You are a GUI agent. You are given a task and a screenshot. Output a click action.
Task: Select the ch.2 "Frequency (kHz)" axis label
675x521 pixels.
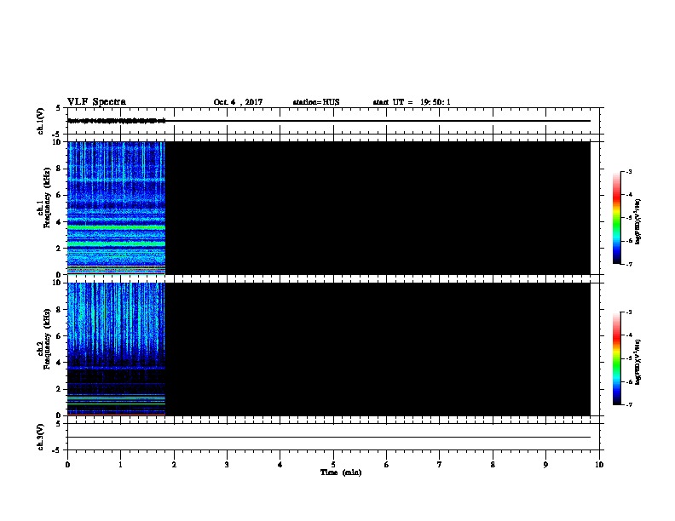(x=47, y=339)
